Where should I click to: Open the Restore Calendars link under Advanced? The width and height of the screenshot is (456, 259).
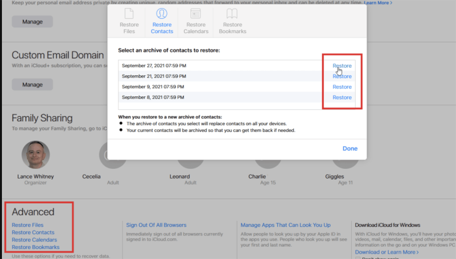click(34, 240)
